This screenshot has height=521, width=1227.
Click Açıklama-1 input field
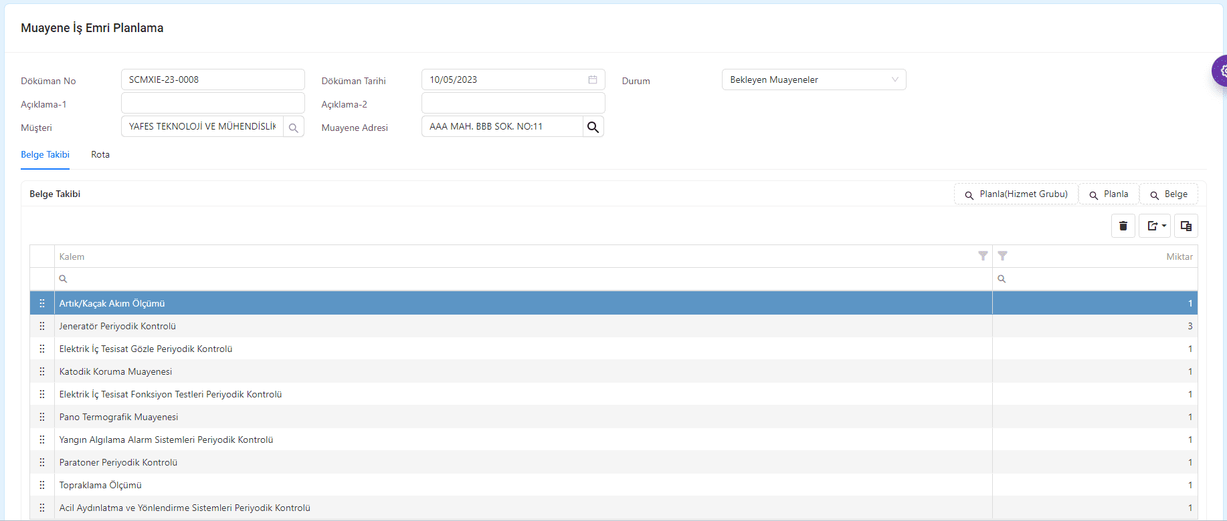pos(213,103)
